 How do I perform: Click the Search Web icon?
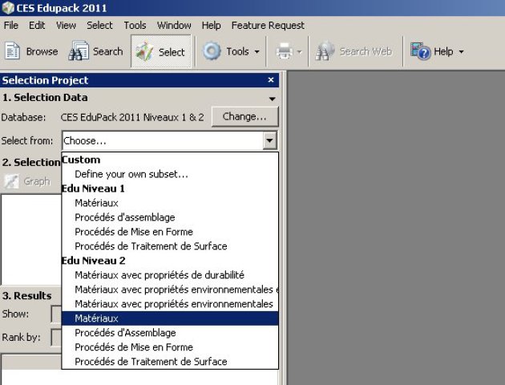coord(325,51)
